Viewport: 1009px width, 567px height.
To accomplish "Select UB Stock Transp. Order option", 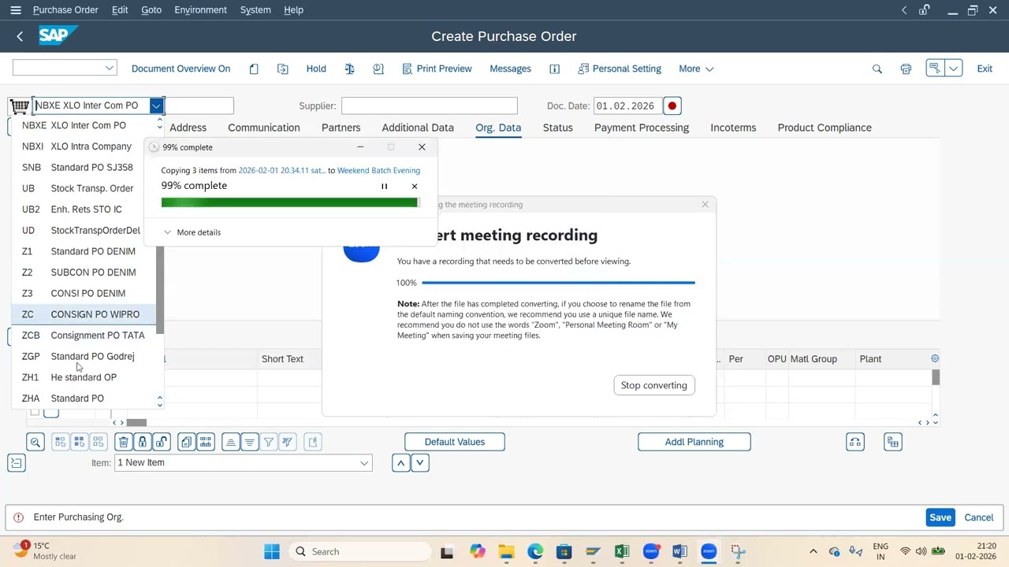I will point(84,188).
